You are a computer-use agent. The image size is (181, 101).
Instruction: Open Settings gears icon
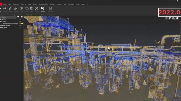(x=43, y=8)
